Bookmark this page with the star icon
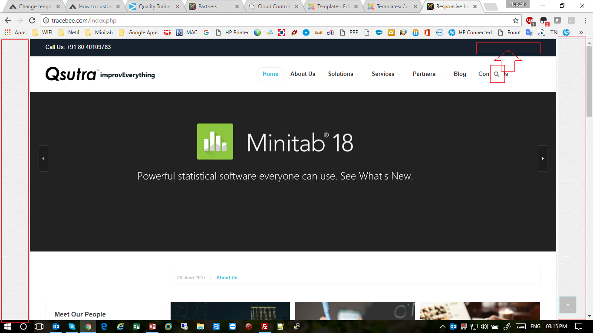Screen dimensions: 593x333 516,20
